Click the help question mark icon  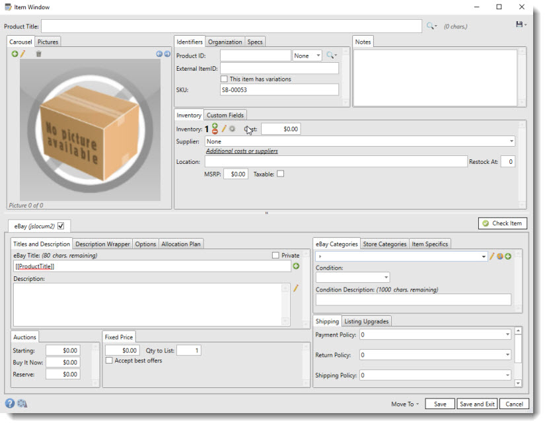pyautogui.click(x=10, y=403)
